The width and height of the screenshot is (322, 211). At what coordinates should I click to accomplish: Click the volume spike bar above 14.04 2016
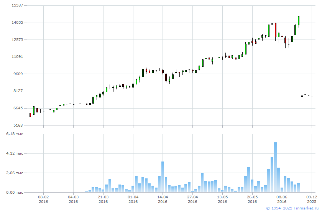163,176
